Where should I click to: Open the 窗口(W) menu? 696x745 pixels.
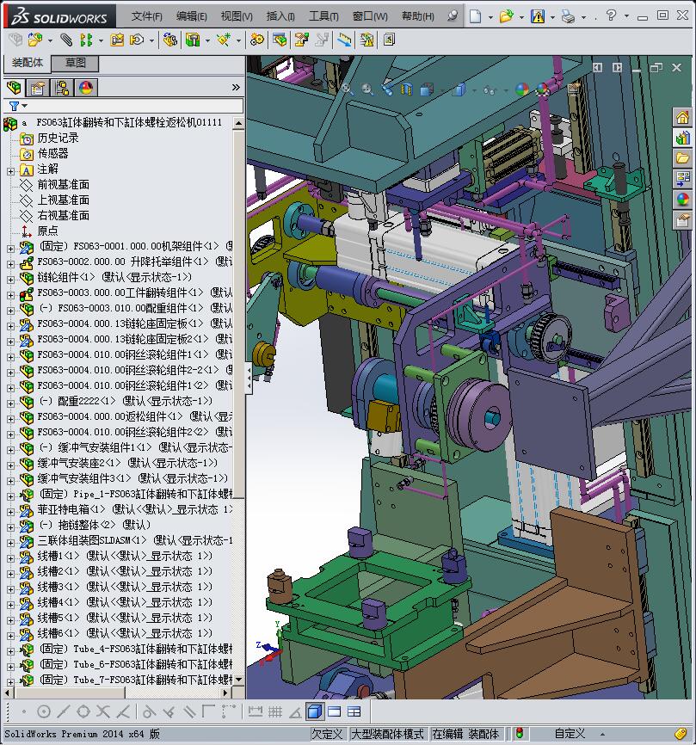coord(370,16)
